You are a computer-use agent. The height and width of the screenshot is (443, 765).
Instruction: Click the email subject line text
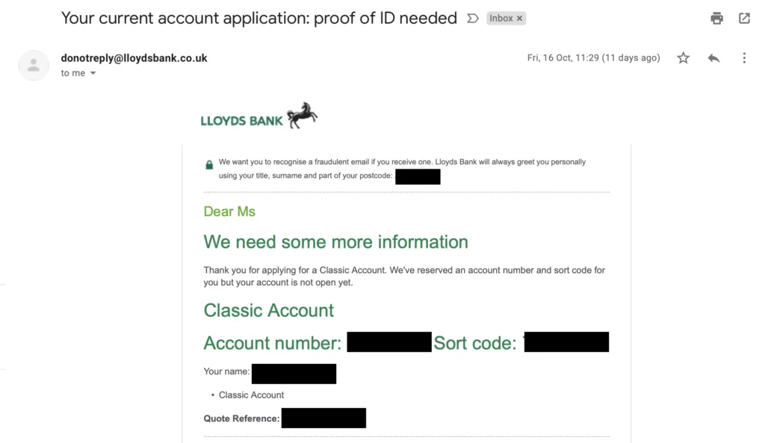tap(258, 19)
